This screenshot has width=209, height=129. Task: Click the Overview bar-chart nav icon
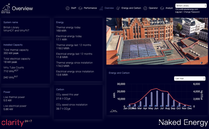pos(101,8)
